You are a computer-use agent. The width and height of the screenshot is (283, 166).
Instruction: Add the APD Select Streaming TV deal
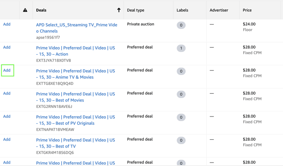click(x=7, y=24)
